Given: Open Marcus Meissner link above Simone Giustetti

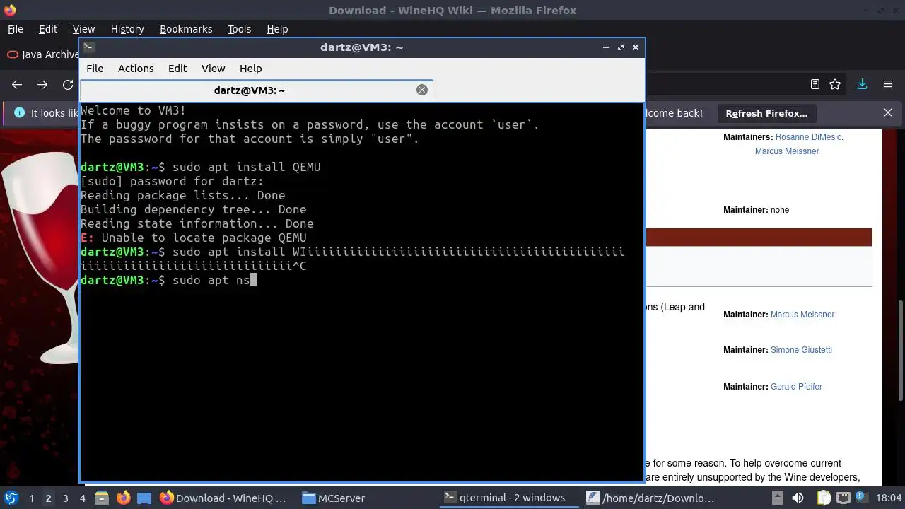Looking at the screenshot, I should (802, 315).
